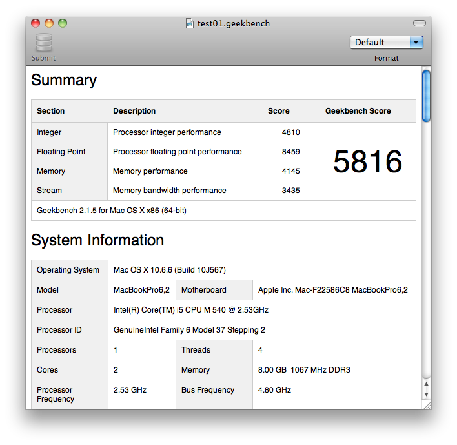This screenshot has height=445, width=457.
Task: Click the window title test01.geekbench
Action: (x=234, y=23)
